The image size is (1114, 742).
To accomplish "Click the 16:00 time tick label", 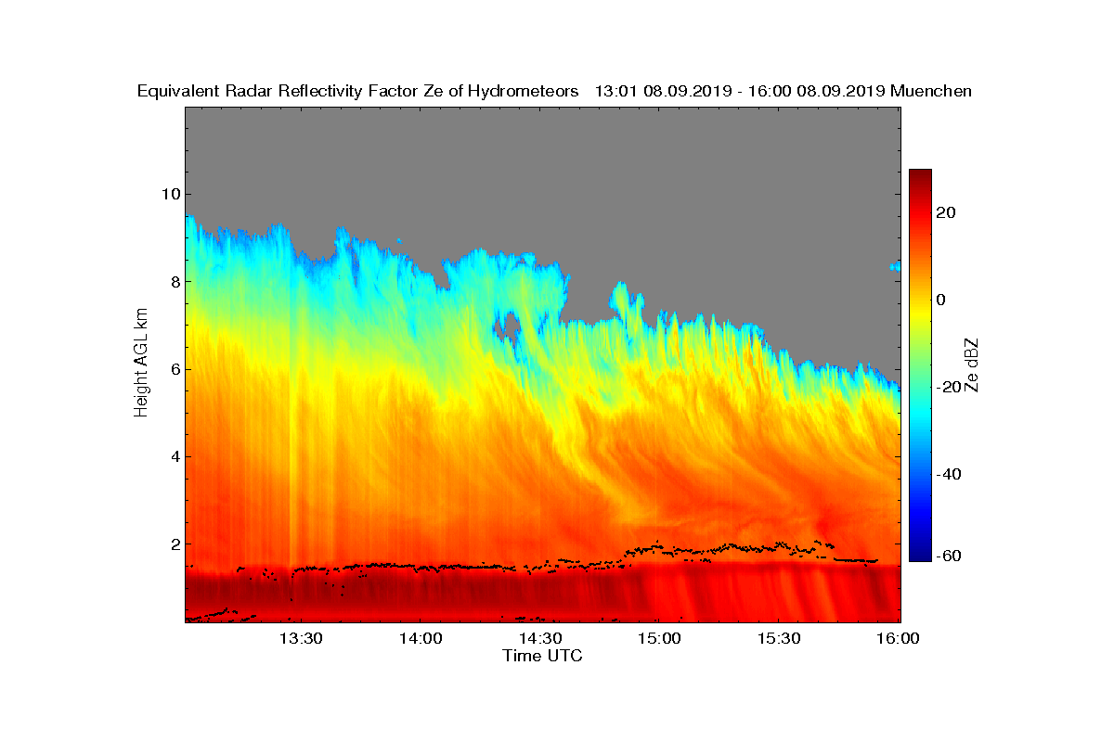I will 898,639.
